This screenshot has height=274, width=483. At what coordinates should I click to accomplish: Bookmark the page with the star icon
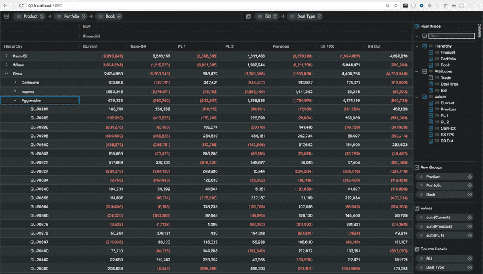pos(396,5)
